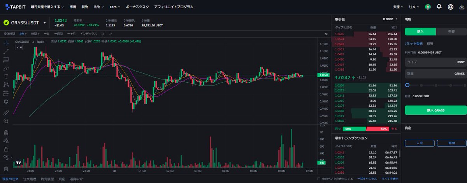Viewport: 467px width, 183px height.
Task: Open the 現物 menu item
Action: 85,7
